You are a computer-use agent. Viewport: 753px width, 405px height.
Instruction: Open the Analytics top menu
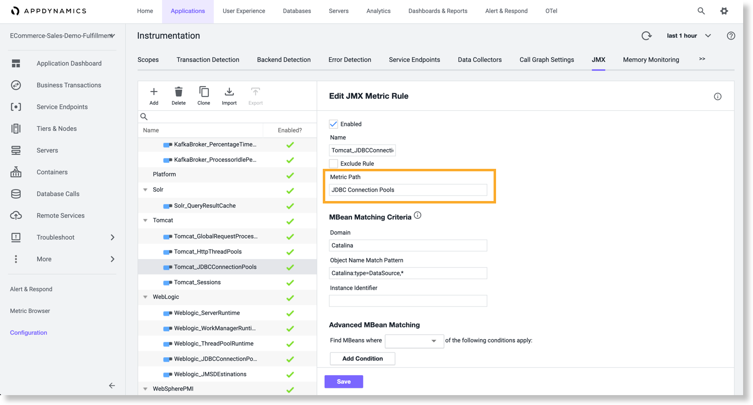[x=378, y=11]
